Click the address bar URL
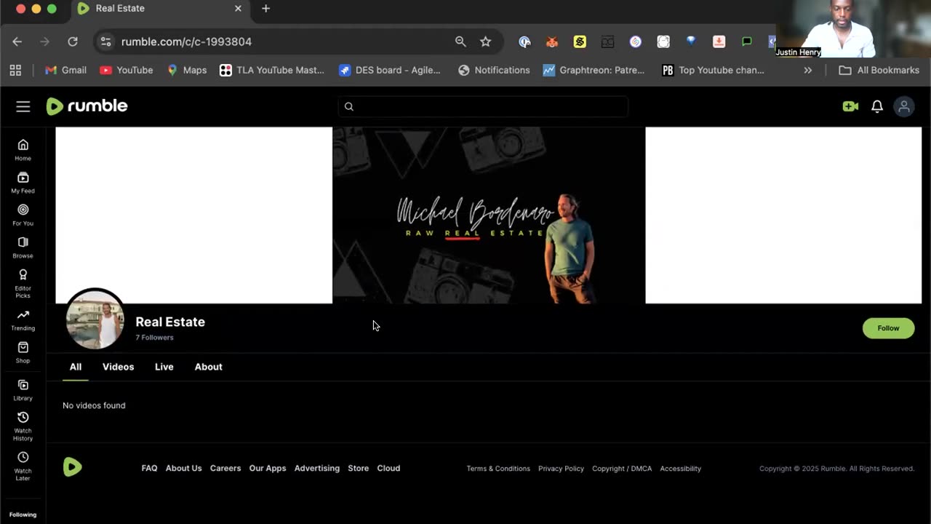This screenshot has height=524, width=931. click(x=186, y=41)
